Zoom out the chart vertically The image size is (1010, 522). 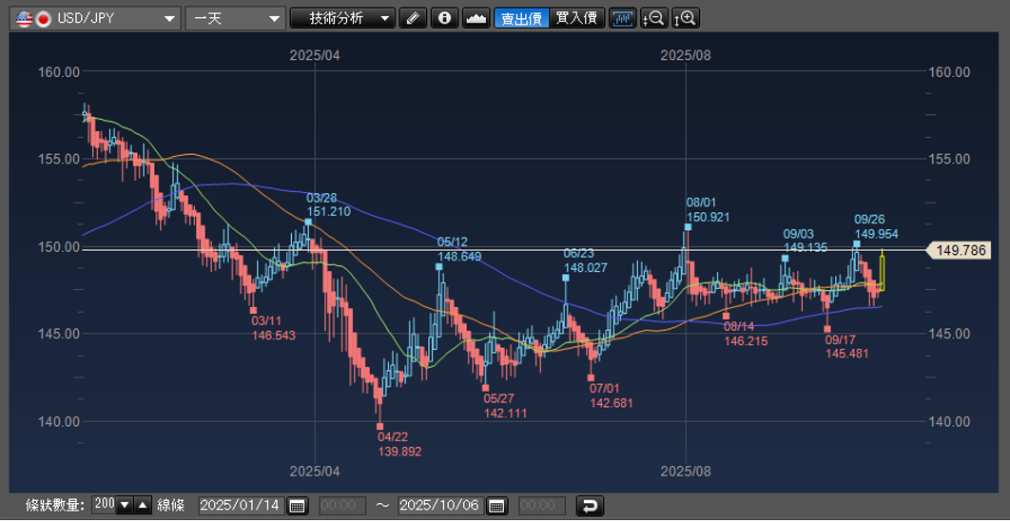pyautogui.click(x=654, y=18)
